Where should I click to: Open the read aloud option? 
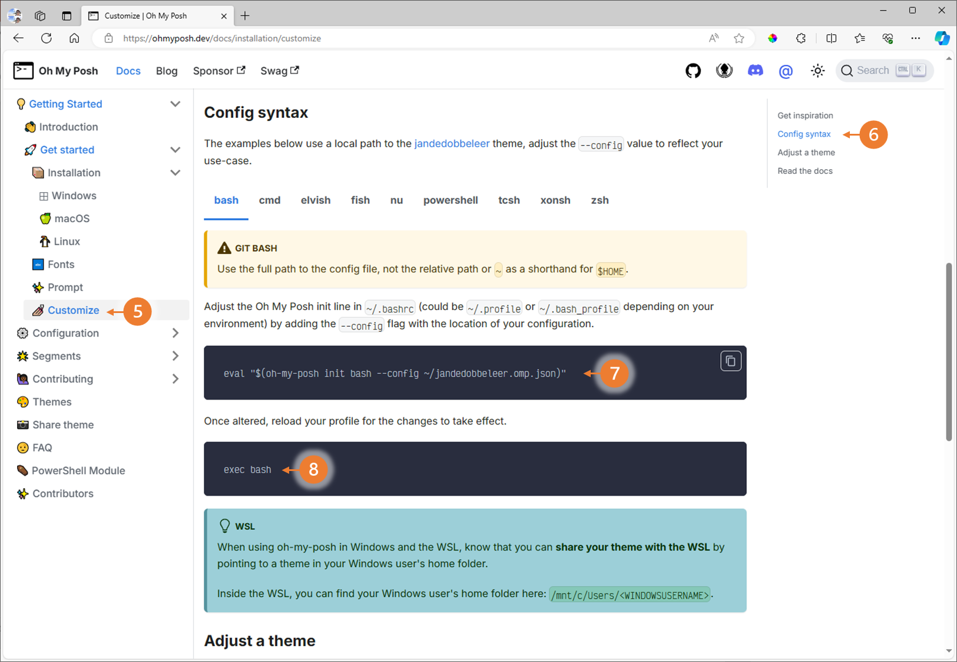(x=714, y=38)
